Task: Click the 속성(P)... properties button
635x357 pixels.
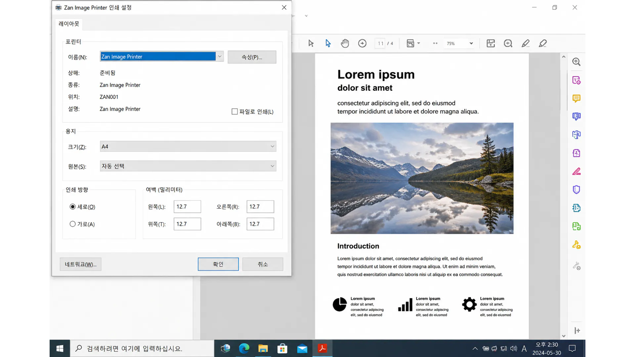Action: (x=252, y=57)
